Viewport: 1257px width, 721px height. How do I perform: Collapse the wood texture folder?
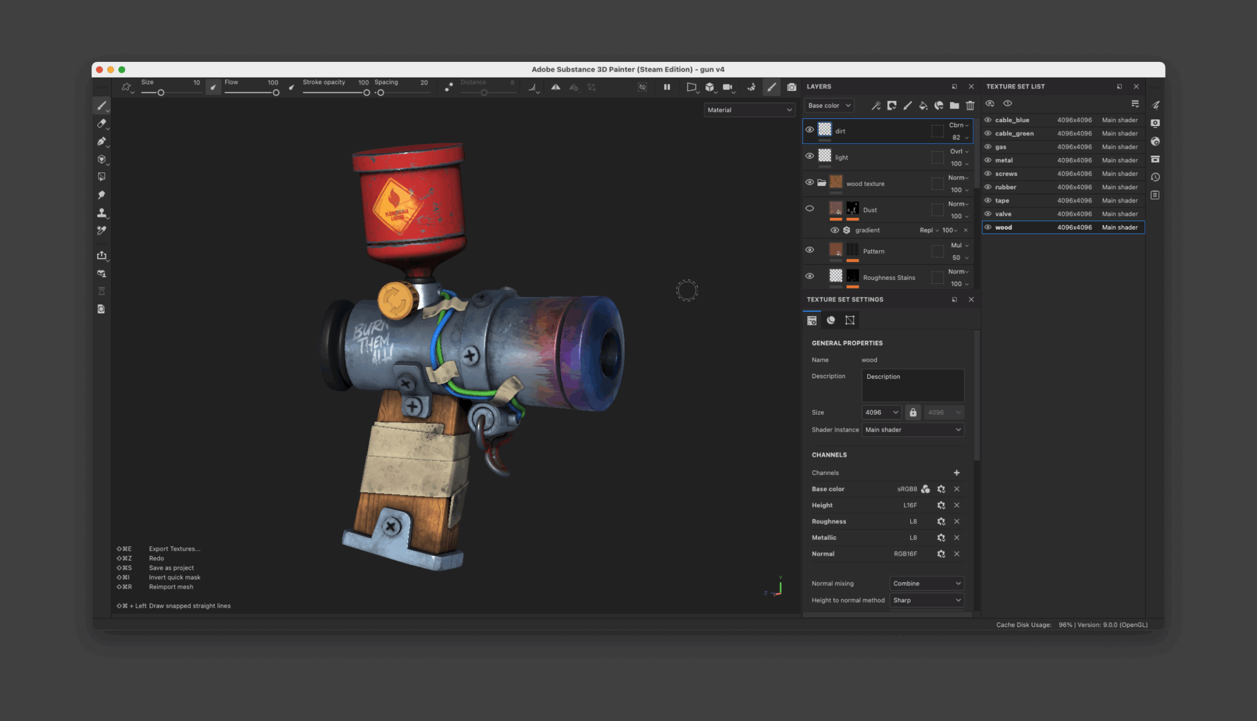pyautogui.click(x=821, y=183)
